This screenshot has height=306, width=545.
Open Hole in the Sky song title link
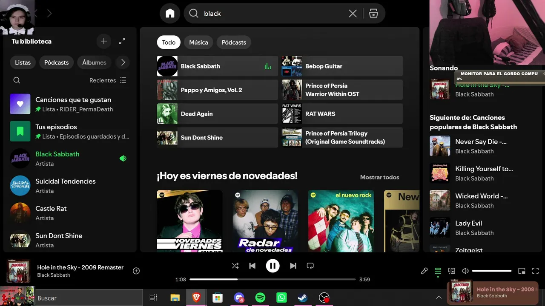80,267
